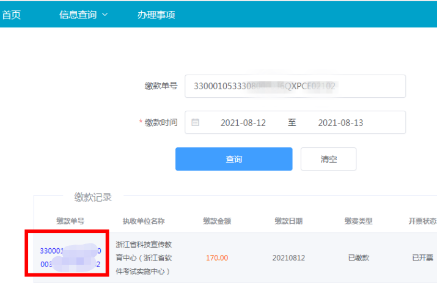This screenshot has height=288, width=437.
Task: Click the 缴款时间 field label
Action: point(161,122)
